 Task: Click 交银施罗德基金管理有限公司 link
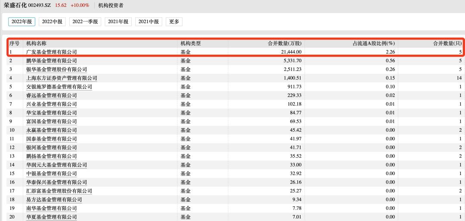click(x=59, y=87)
